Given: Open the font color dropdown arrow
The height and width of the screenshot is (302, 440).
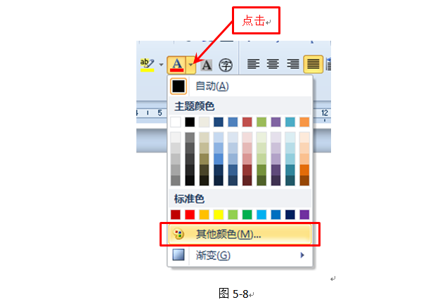Looking at the screenshot, I should click(x=190, y=65).
